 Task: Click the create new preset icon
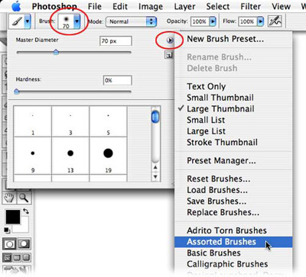[x=168, y=55]
